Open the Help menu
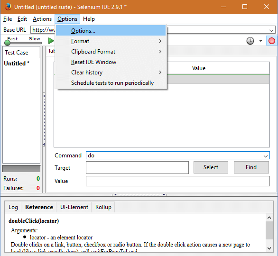The width and height of the screenshot is (278, 256). click(89, 19)
